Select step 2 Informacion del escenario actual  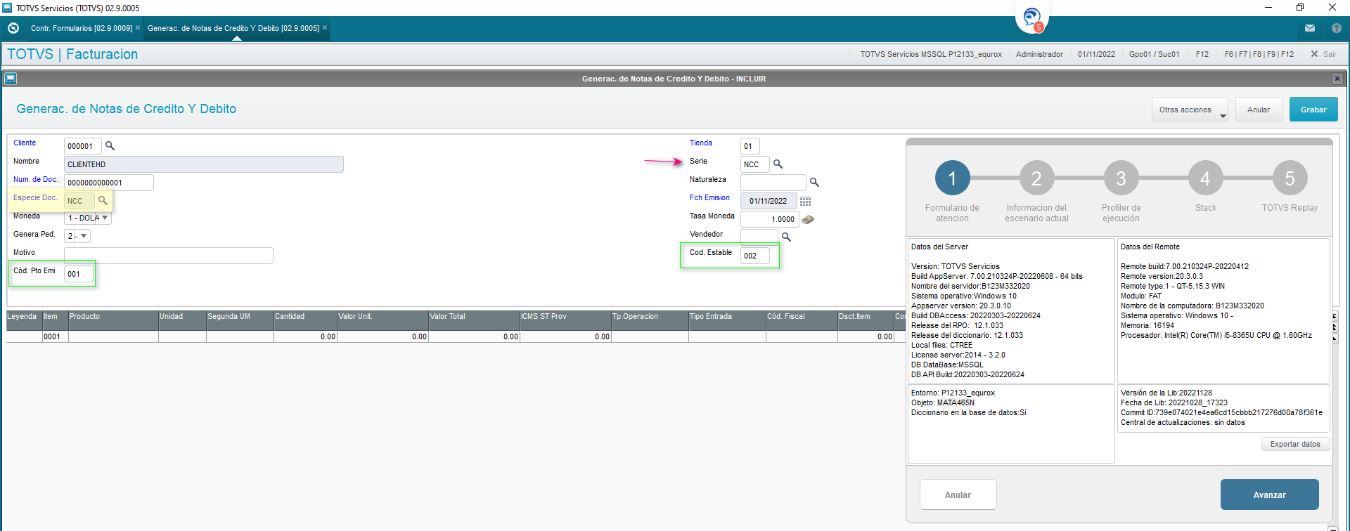pos(1036,178)
